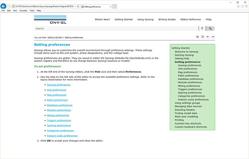This screenshot has width=249, height=159.
Task: Open the Categories preferences link in list
Action: click(x=60, y=131)
